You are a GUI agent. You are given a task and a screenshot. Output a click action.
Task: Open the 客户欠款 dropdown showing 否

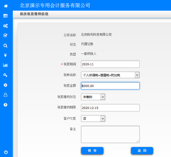pos(93,118)
